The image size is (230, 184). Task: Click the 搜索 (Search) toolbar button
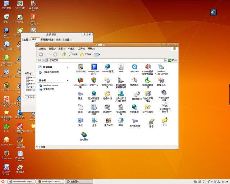tap(73, 54)
